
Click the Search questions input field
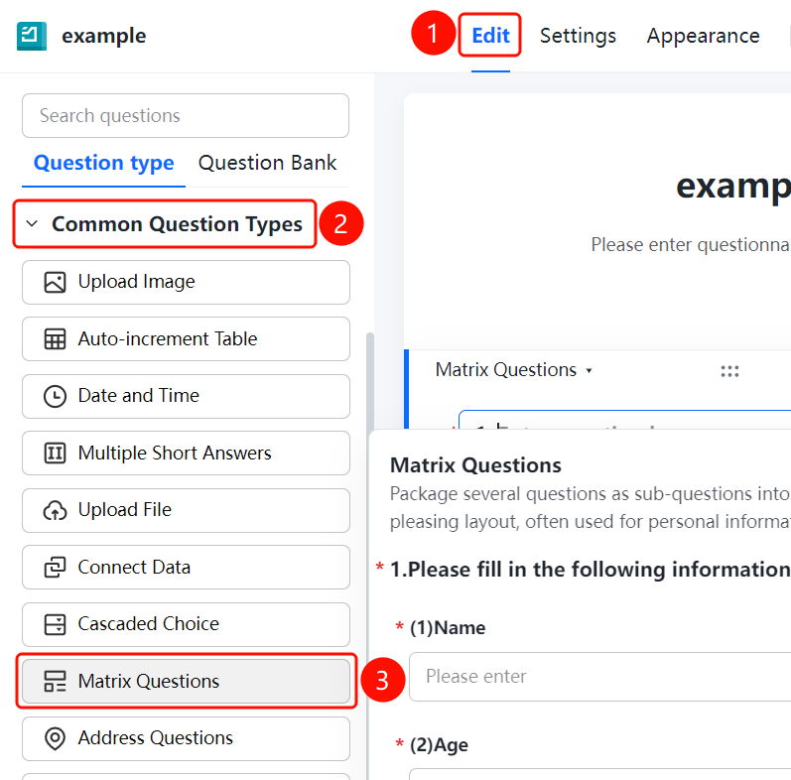click(x=186, y=115)
